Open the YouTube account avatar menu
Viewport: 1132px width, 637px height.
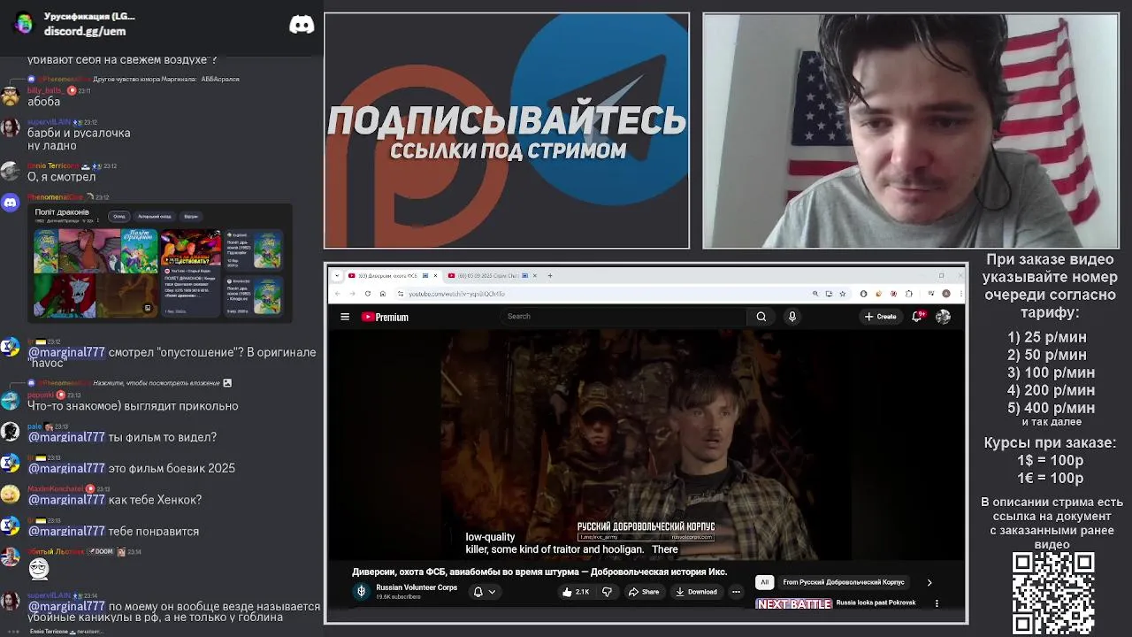[x=943, y=317]
